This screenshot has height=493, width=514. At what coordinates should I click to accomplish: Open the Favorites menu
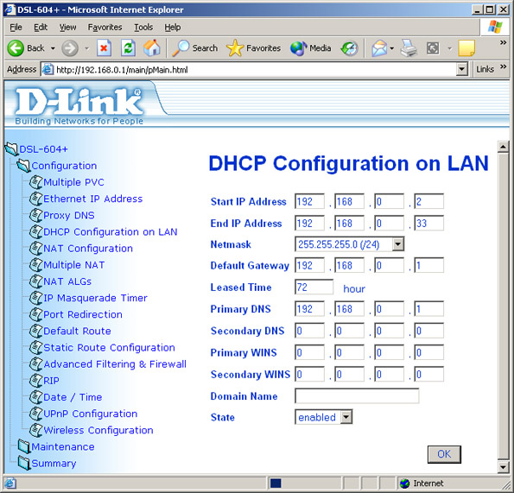click(105, 27)
